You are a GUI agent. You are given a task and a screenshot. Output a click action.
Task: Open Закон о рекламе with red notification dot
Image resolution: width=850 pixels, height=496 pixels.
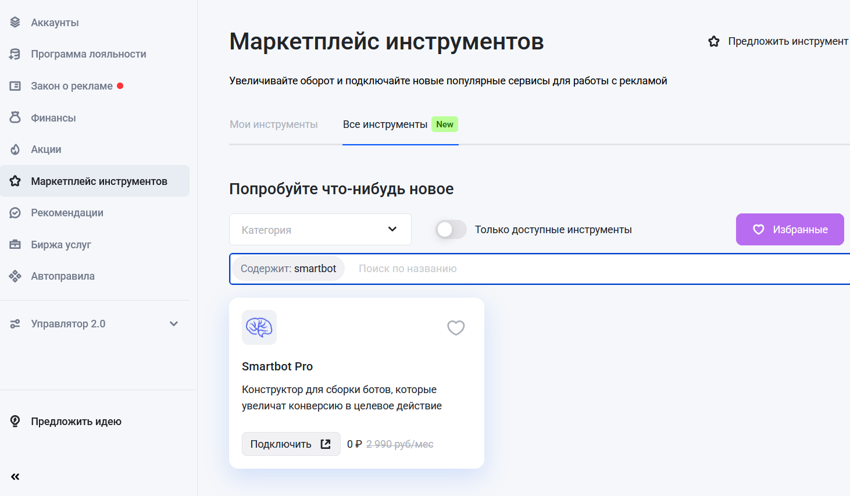pyautogui.click(x=15, y=85)
